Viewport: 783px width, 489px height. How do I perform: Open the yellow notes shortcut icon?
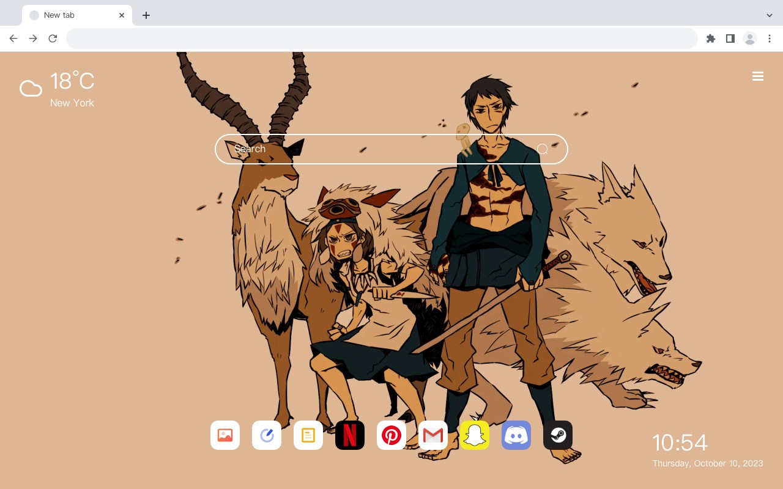pos(308,435)
